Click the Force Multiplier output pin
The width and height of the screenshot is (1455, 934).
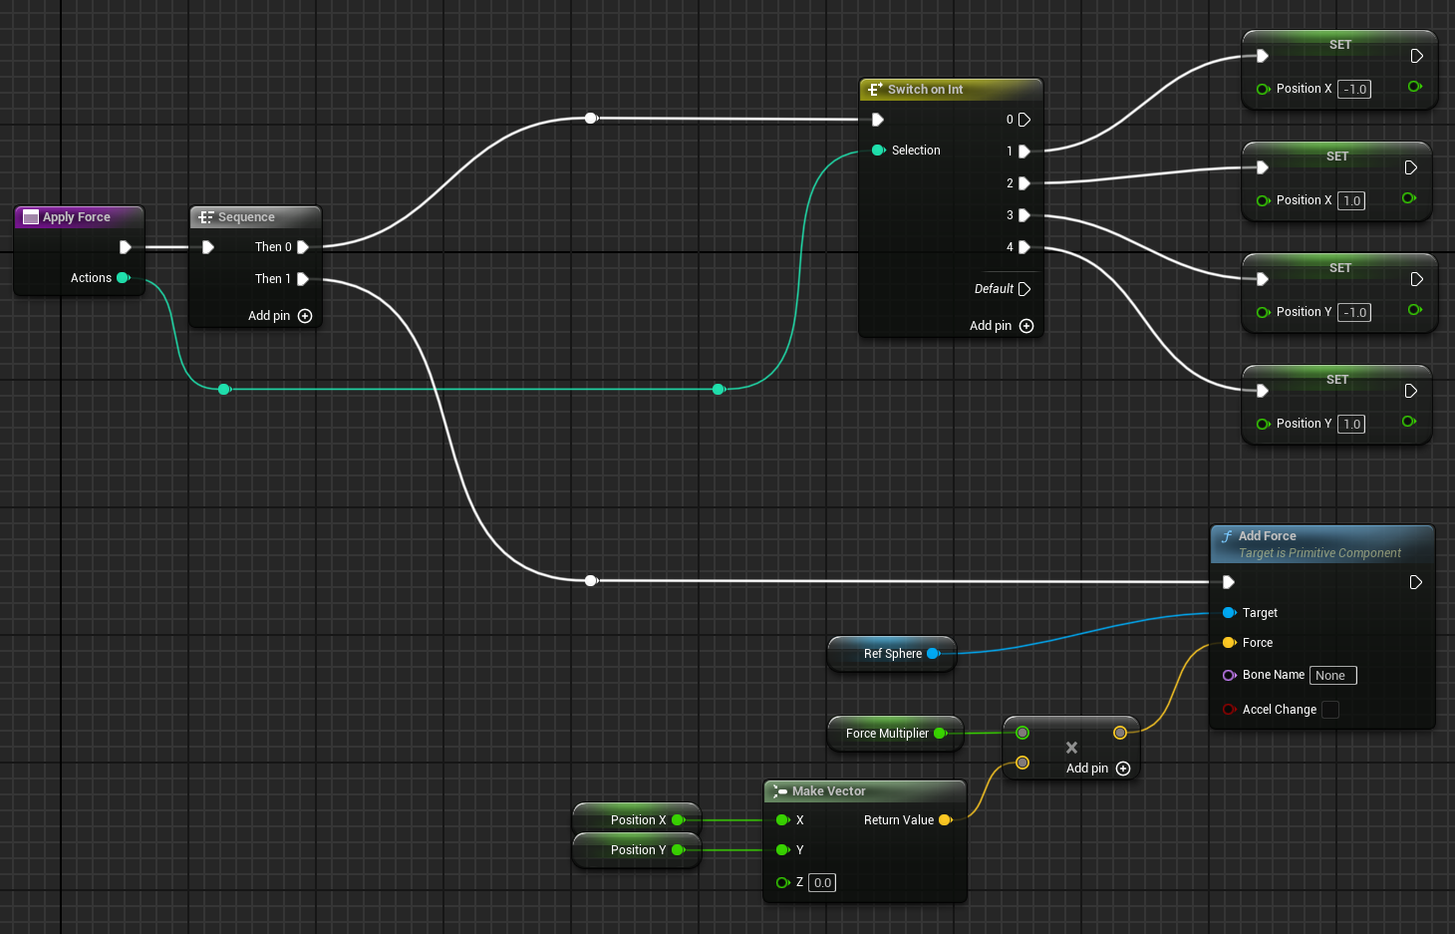[940, 734]
